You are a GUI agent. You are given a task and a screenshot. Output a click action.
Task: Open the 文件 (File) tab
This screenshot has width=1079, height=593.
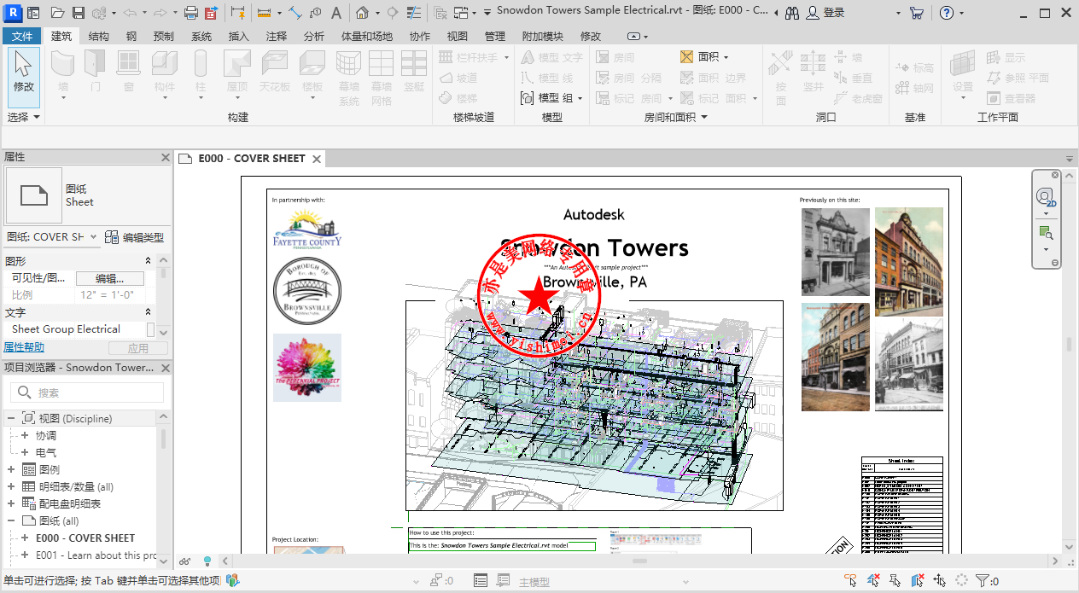point(22,37)
